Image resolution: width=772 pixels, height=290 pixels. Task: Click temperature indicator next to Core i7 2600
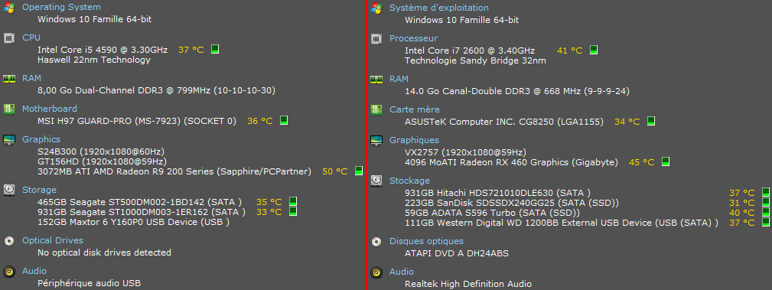tap(594, 50)
